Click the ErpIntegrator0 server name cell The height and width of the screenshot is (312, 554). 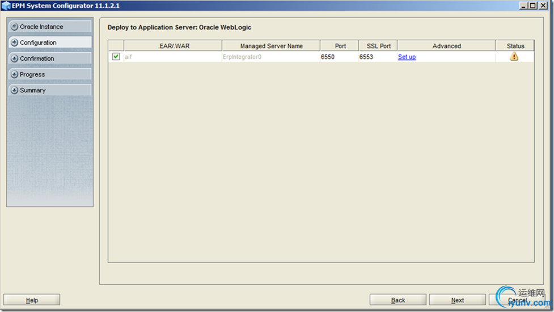coord(271,57)
